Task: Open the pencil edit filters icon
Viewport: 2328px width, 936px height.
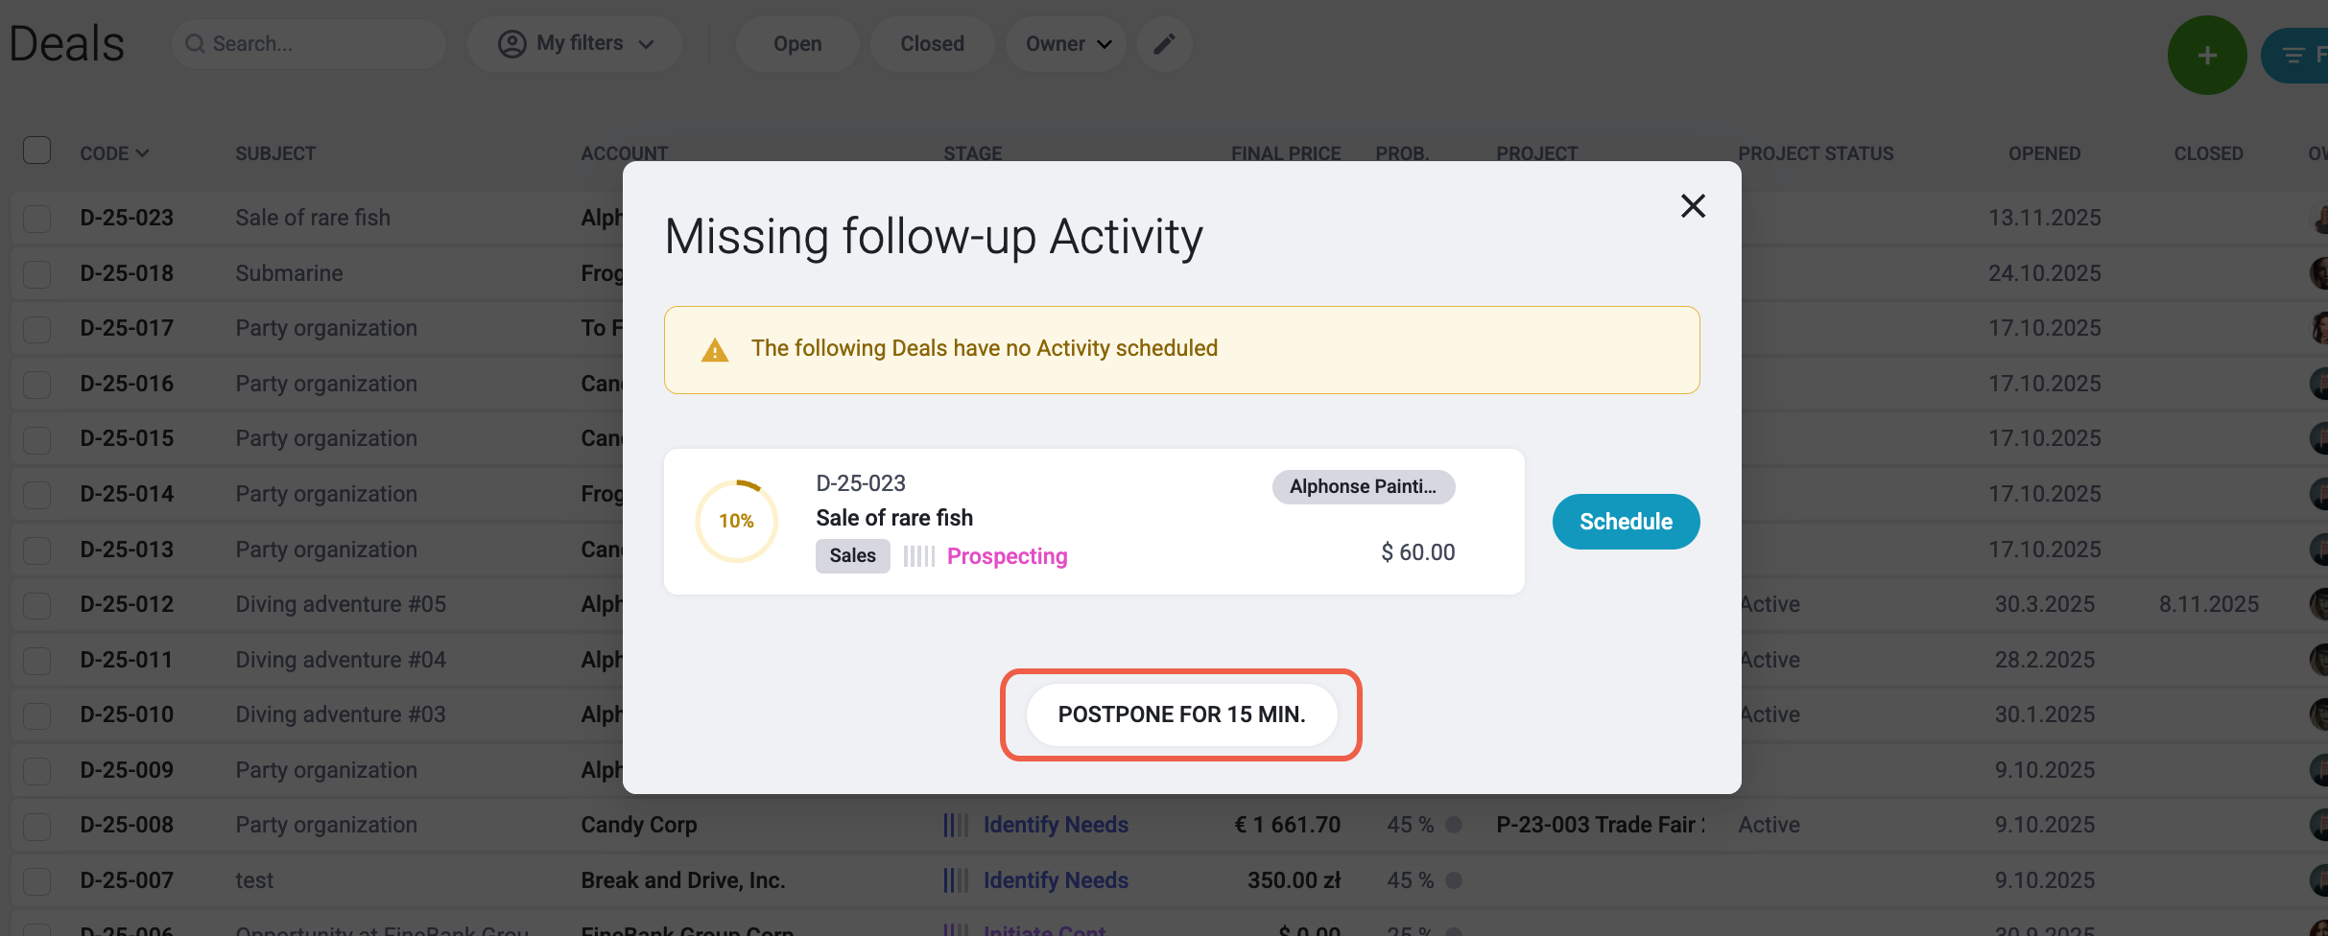Action: tap(1164, 44)
